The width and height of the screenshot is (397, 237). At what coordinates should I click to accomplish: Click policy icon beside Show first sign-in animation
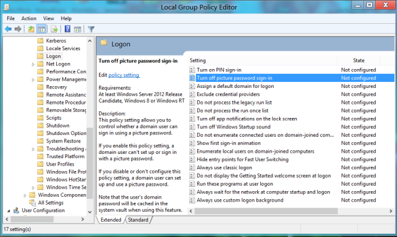192,143
